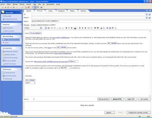Toggle italic formatting in editor toolbar
This screenshot has width=152, height=118.
69,28
